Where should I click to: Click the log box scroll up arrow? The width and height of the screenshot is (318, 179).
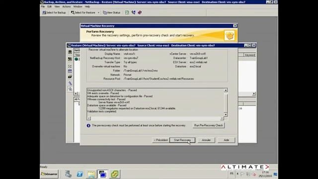coord(226,90)
